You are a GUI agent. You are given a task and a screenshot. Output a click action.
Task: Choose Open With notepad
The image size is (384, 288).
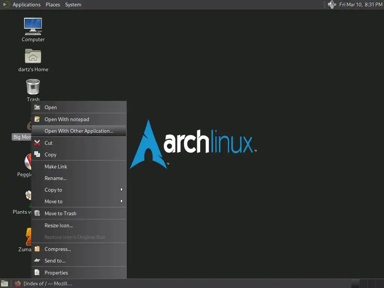click(79, 119)
